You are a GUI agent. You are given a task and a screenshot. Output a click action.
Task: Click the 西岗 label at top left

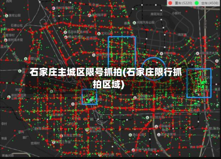coord(9,1)
